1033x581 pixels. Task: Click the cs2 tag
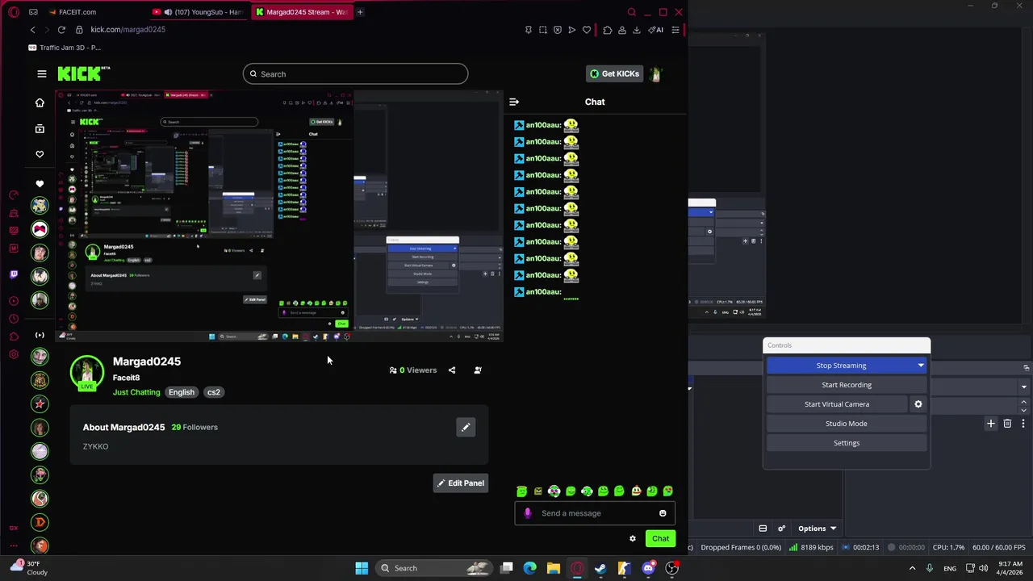(x=214, y=392)
